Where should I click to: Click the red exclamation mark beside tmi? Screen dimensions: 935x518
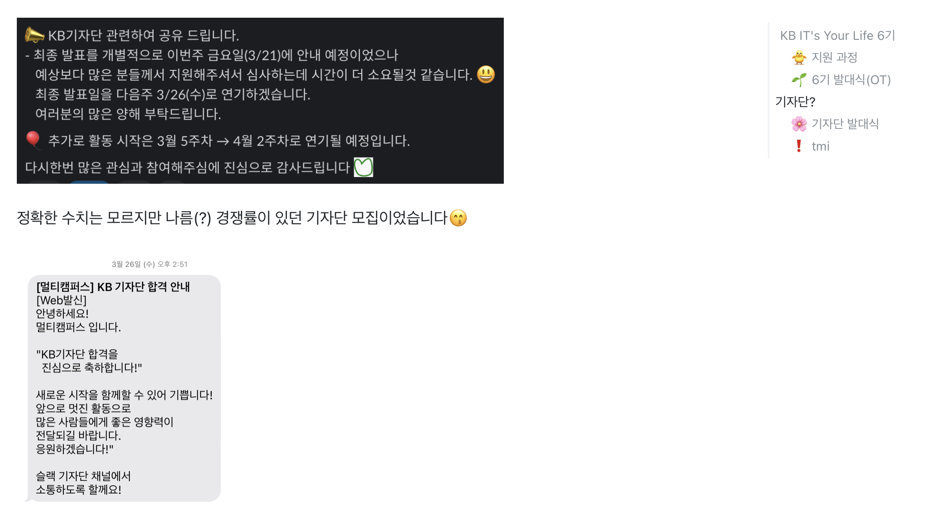pos(799,146)
